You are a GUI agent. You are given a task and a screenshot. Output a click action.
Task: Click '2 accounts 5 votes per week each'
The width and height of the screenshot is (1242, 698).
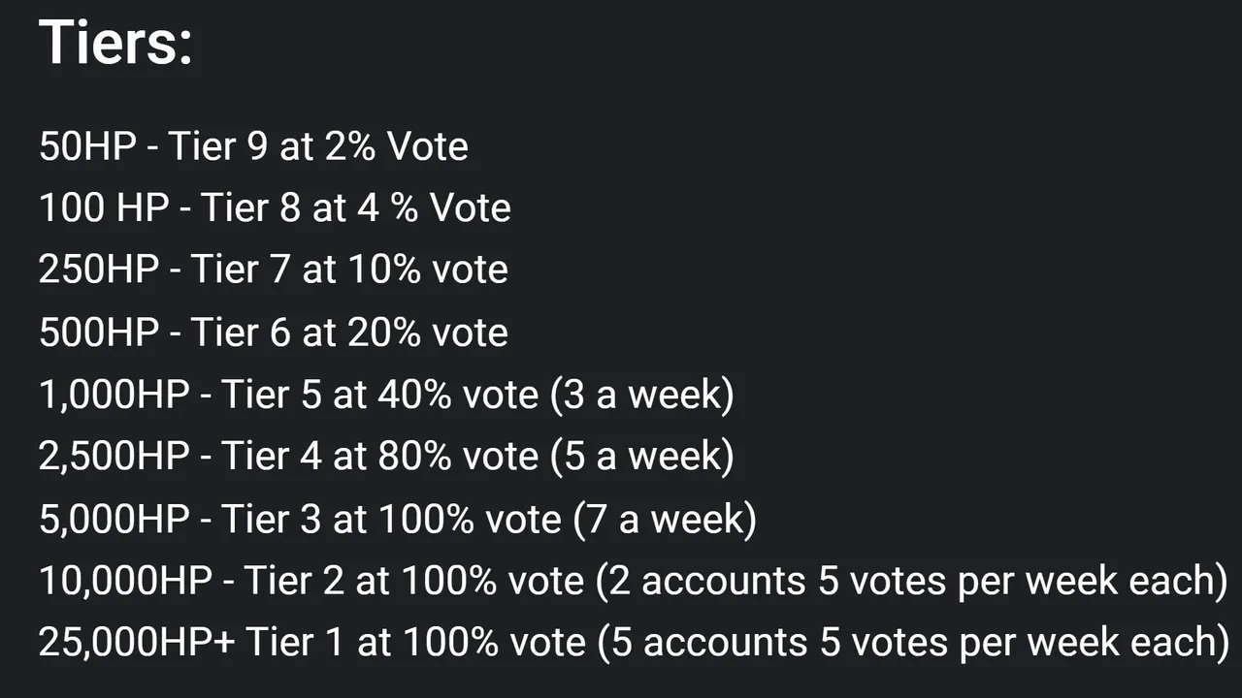tap(912, 582)
